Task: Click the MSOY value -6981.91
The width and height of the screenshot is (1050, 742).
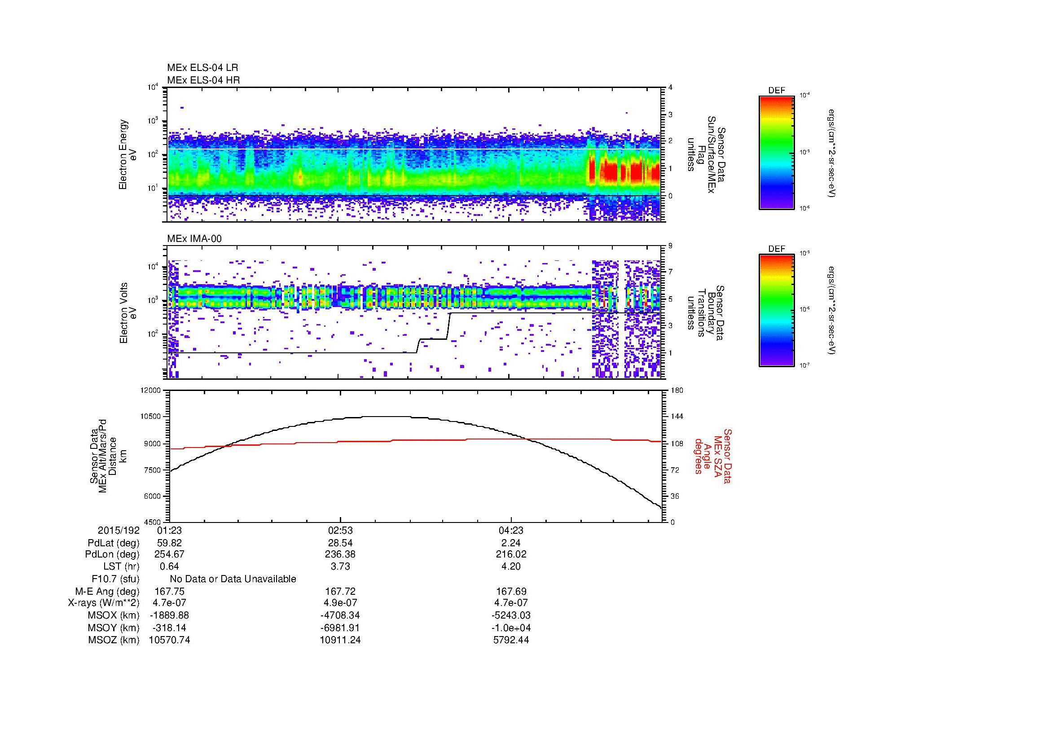Action: coord(340,628)
